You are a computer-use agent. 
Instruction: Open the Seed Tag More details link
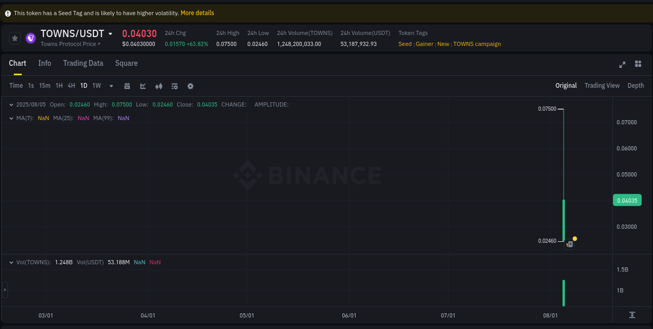(x=197, y=13)
